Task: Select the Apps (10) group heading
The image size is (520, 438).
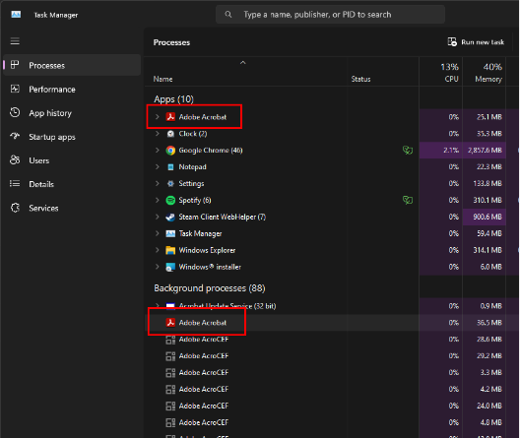Action: (x=173, y=99)
